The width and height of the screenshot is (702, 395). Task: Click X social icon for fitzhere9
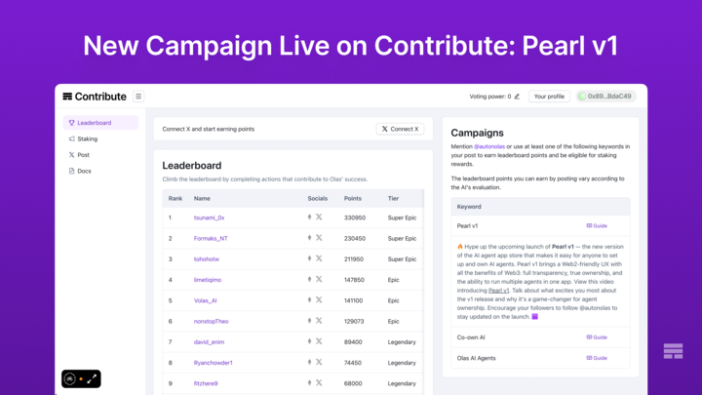click(x=319, y=382)
